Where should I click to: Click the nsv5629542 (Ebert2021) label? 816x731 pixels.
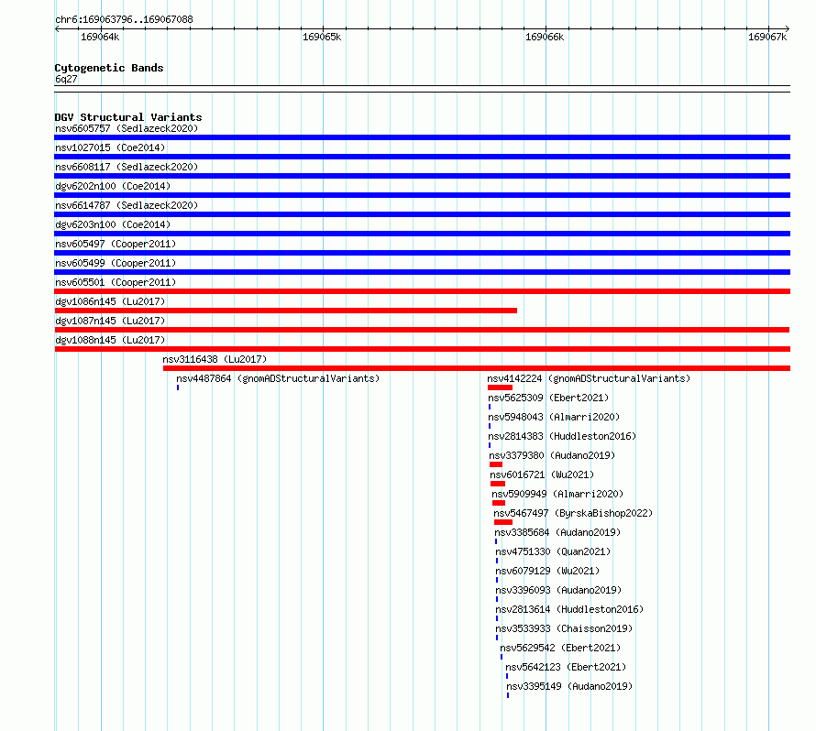coord(560,648)
